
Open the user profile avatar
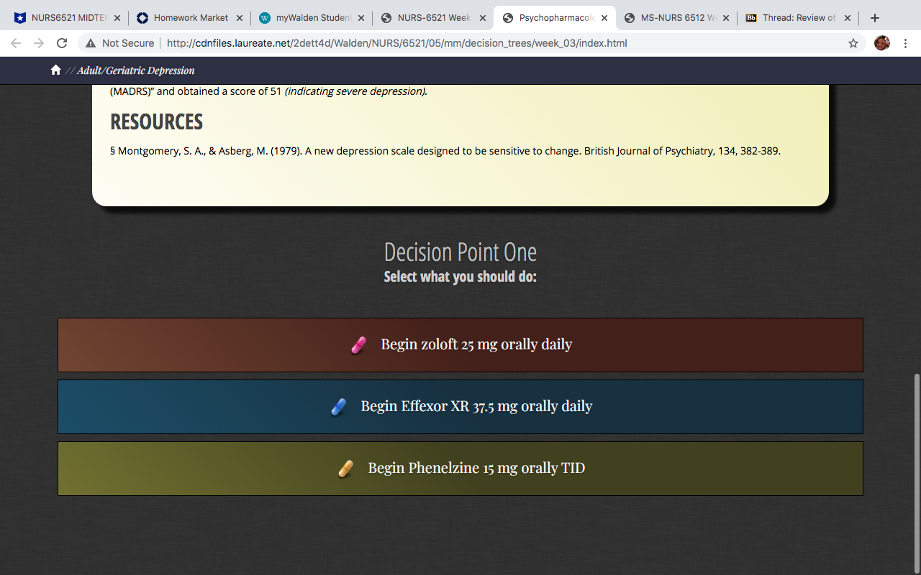pos(882,43)
